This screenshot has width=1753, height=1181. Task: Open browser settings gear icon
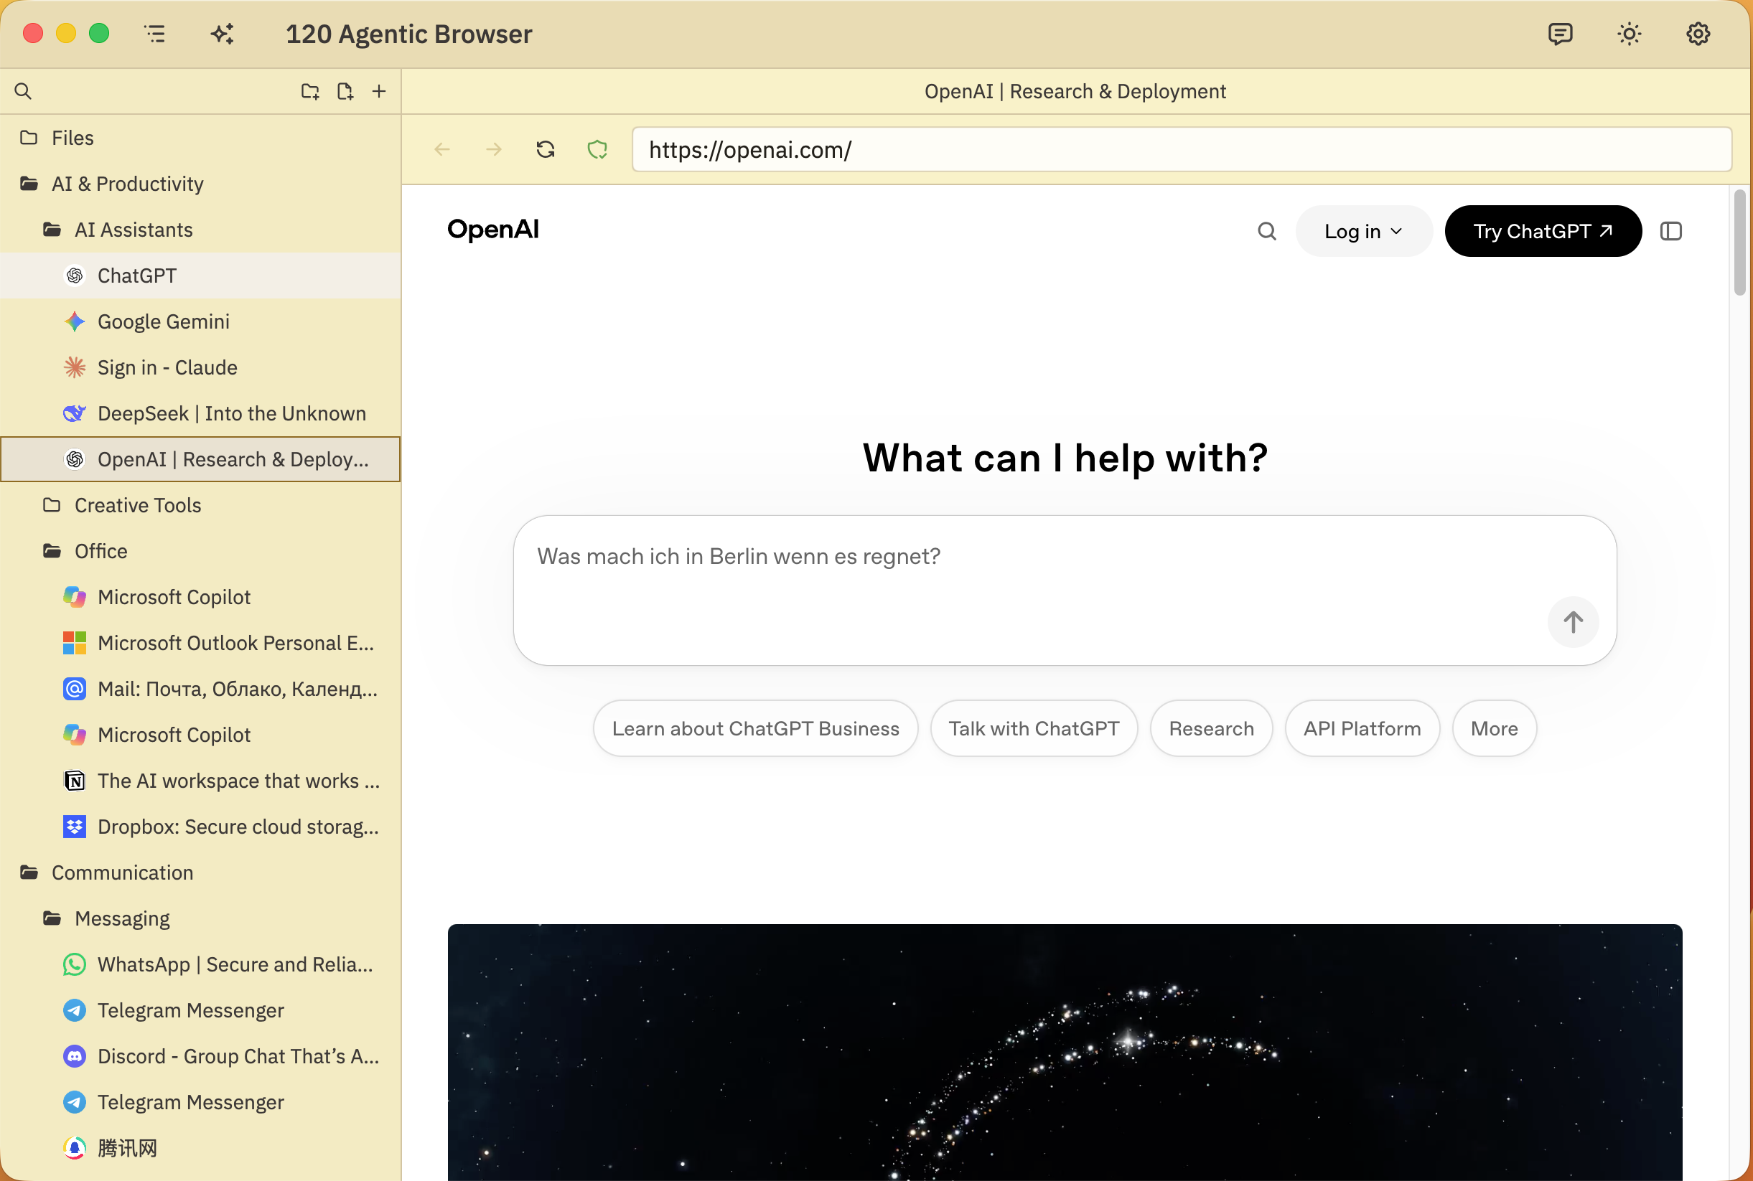1698,34
